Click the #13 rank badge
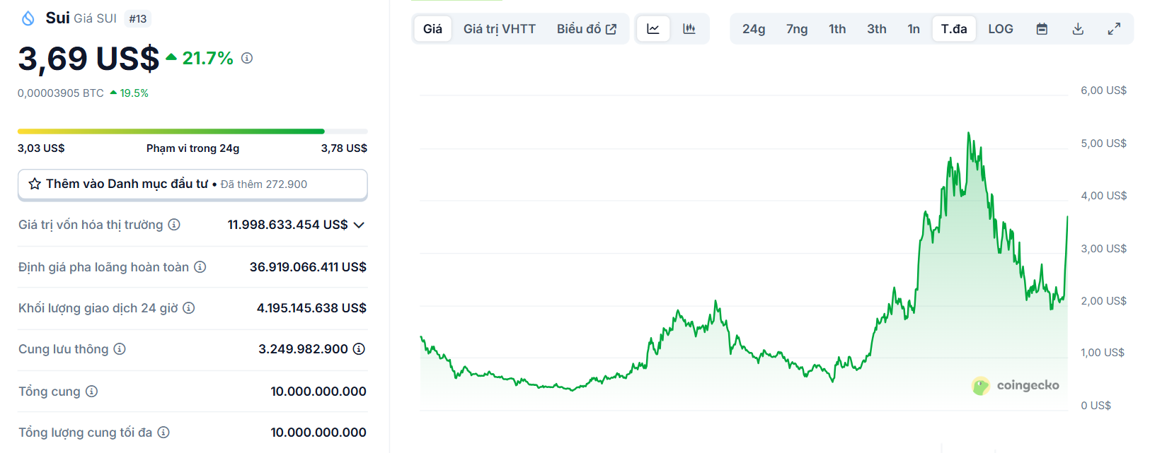This screenshot has height=453, width=1167. click(138, 19)
